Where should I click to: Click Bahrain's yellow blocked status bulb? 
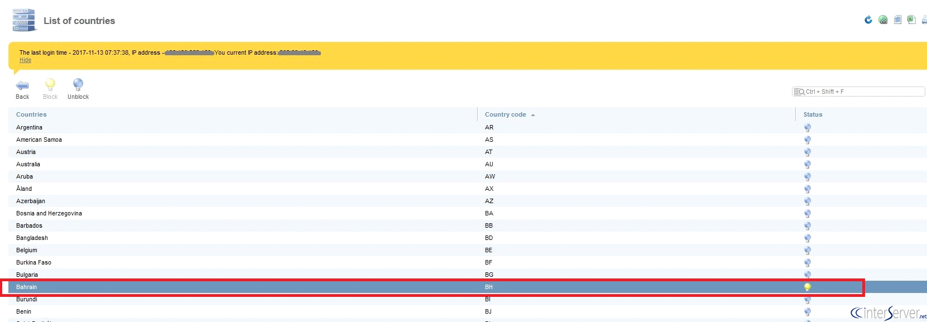pyautogui.click(x=808, y=287)
